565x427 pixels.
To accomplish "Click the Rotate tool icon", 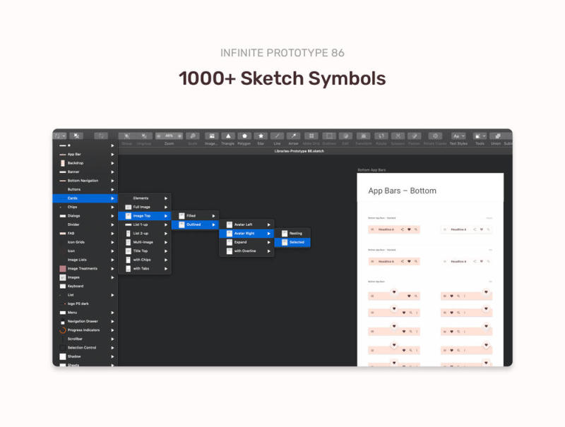I will pos(381,136).
